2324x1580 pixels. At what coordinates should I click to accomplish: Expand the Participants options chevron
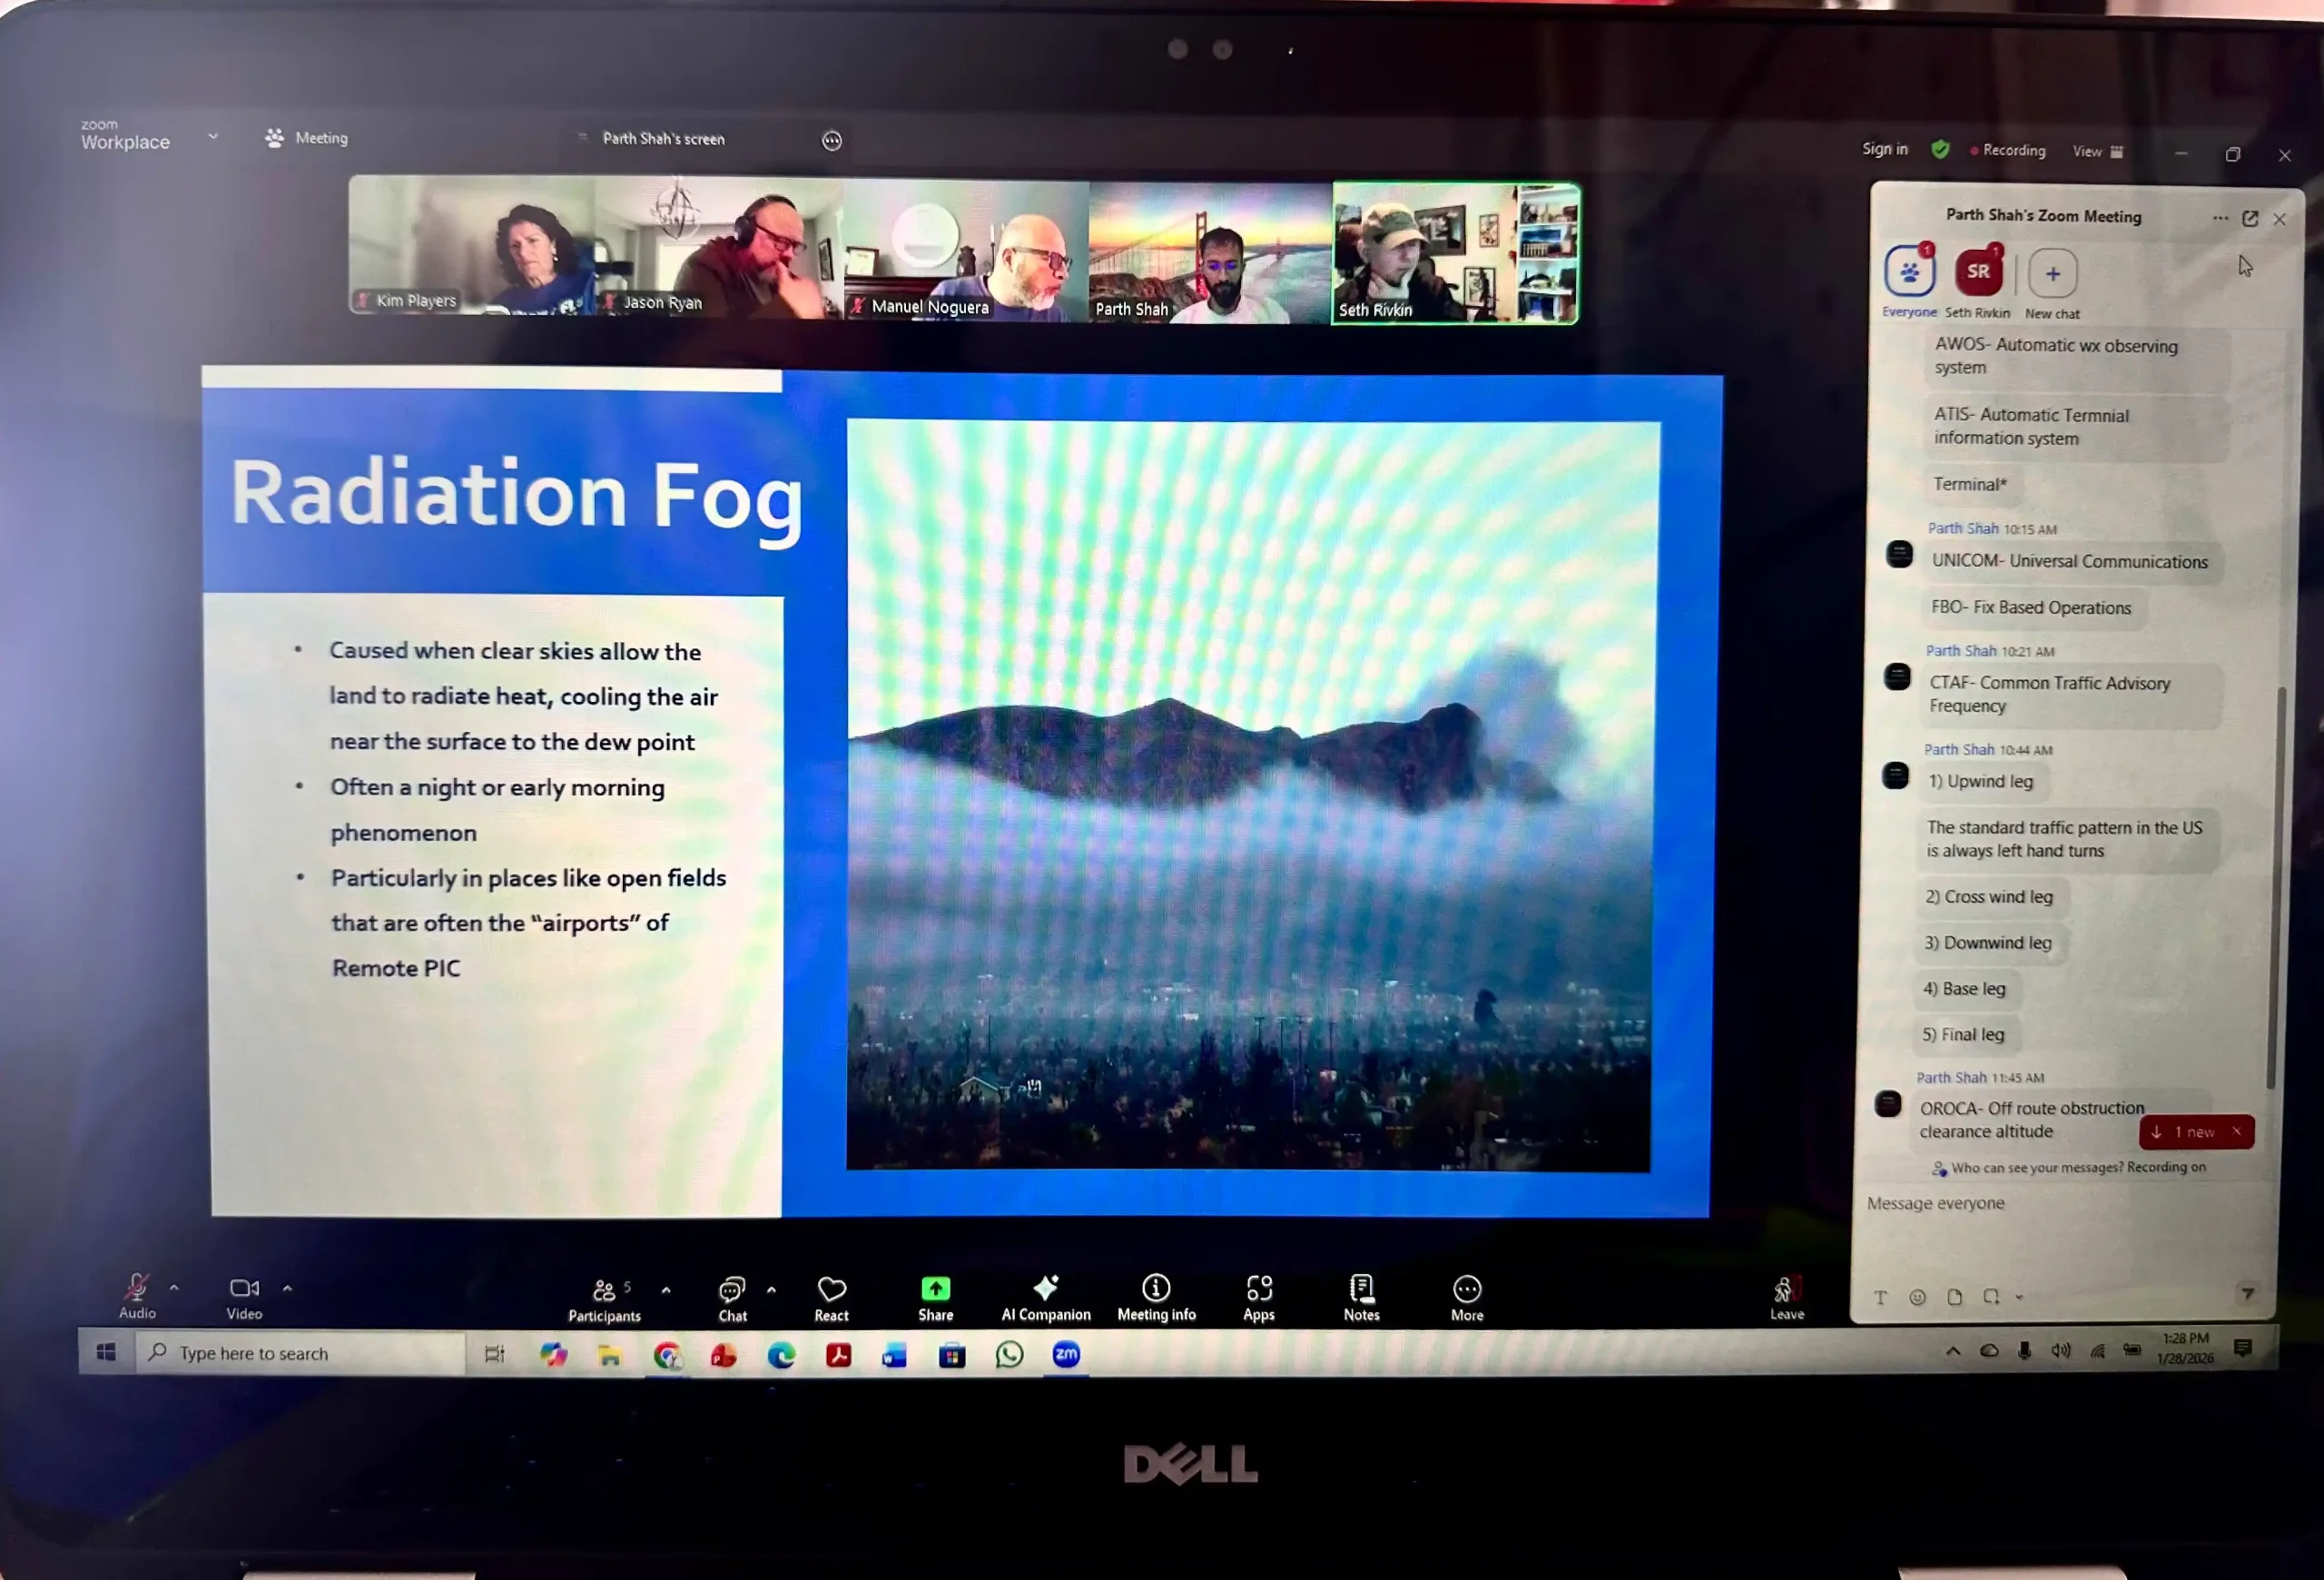pos(666,1290)
